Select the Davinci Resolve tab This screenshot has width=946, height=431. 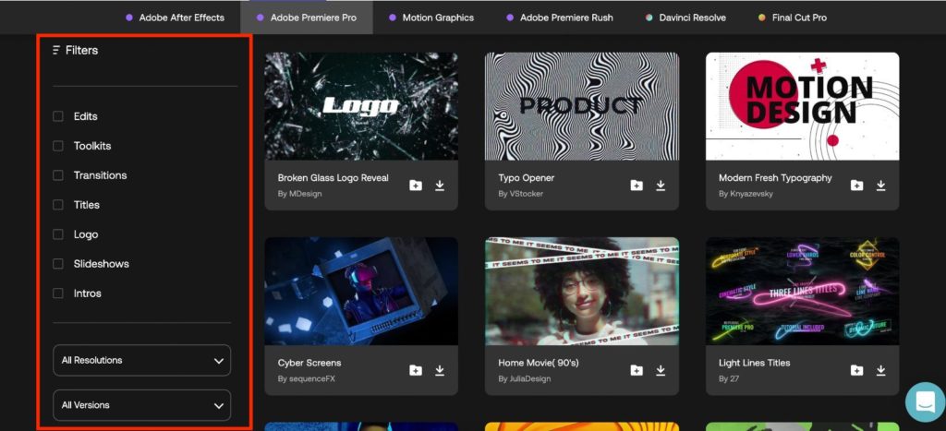tap(685, 18)
